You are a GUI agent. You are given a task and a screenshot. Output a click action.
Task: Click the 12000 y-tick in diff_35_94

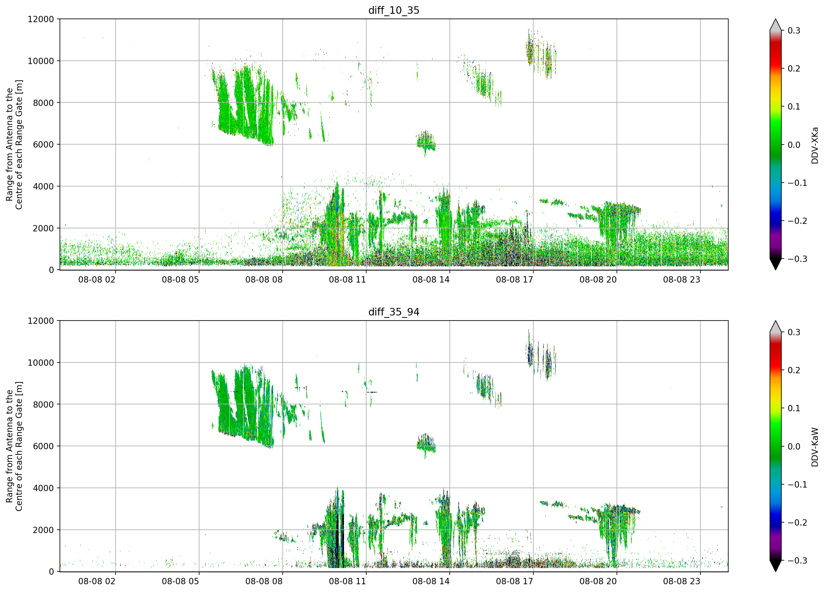(x=41, y=321)
